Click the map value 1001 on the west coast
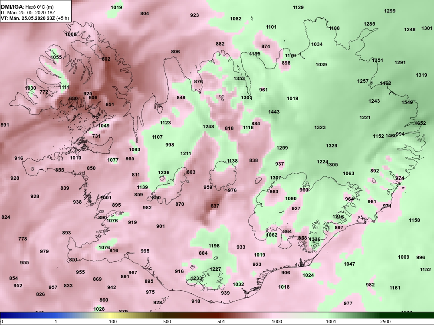 106,198
